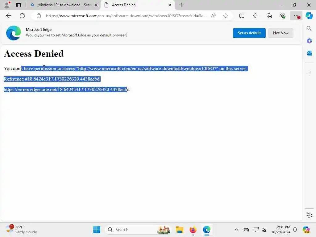Launch Firefox from the taskbar
Image resolution: width=316 pixels, height=237 pixels.
(x=193, y=230)
